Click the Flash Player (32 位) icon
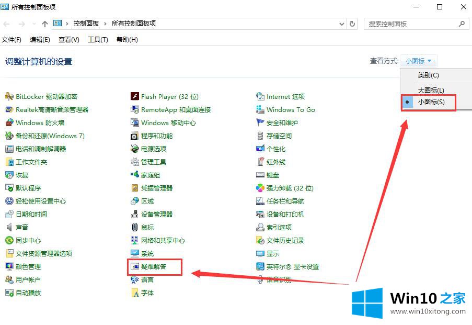Viewport: 472px width, 325px height. point(134,96)
